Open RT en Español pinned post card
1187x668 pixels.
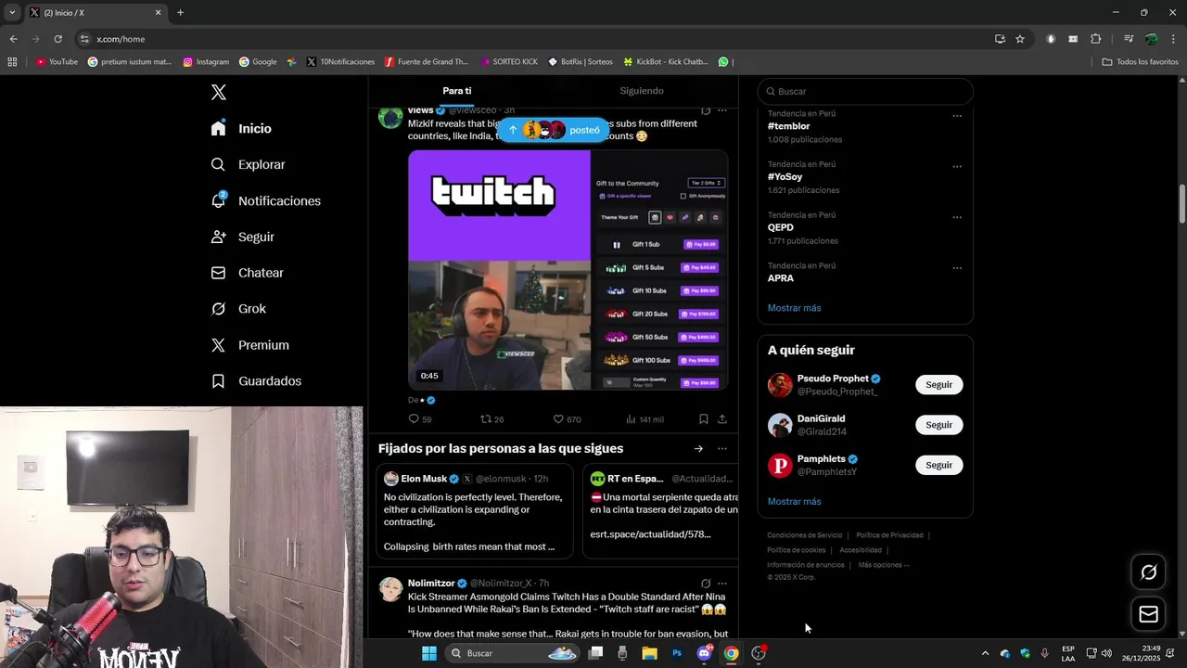(661, 513)
